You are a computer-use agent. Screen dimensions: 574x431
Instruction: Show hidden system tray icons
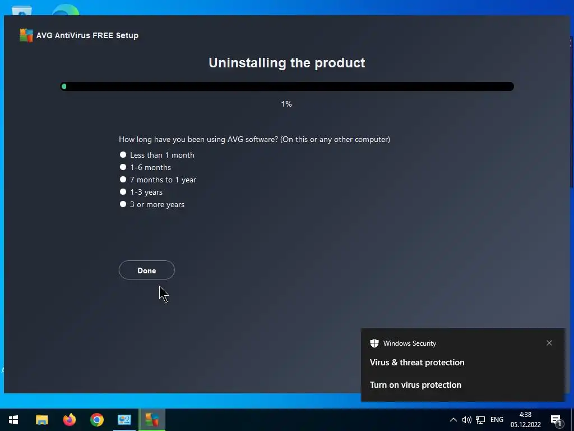[x=453, y=420]
